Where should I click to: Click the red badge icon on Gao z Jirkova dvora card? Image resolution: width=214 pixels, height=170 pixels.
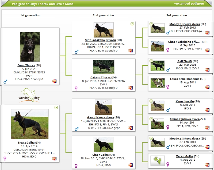131,128
